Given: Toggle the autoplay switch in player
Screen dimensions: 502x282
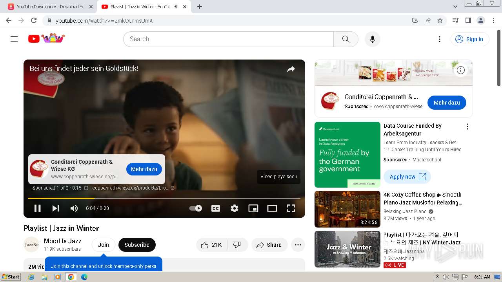Looking at the screenshot, I should click(196, 208).
